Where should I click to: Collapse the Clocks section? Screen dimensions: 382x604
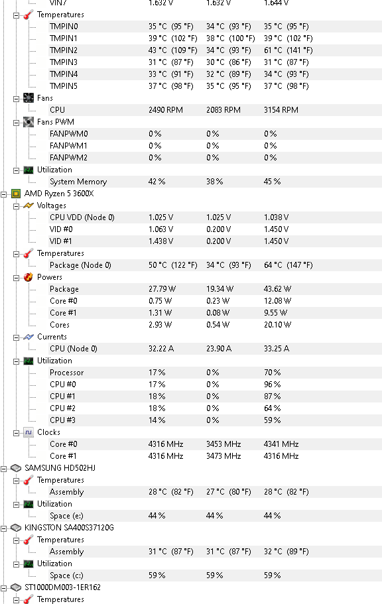coord(16,433)
